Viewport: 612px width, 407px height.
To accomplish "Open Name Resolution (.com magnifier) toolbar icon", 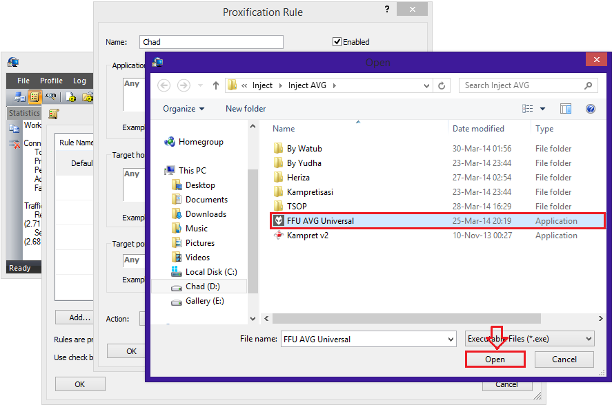I will coord(50,96).
